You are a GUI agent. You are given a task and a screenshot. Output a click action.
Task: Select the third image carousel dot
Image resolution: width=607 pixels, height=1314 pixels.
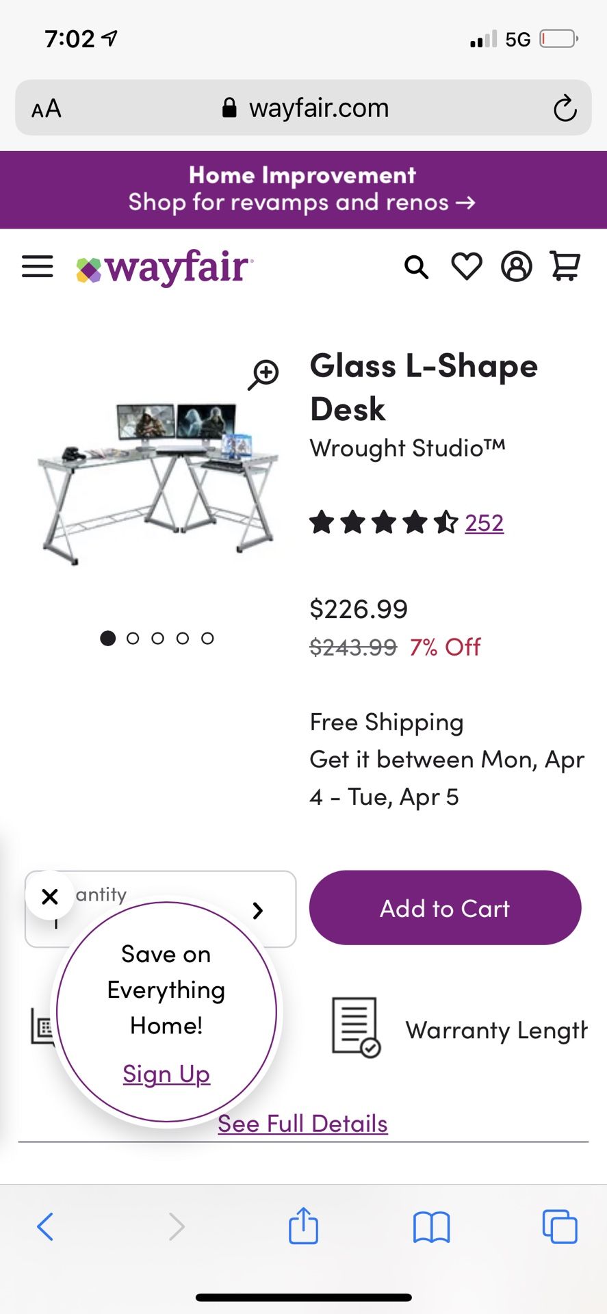(x=158, y=639)
